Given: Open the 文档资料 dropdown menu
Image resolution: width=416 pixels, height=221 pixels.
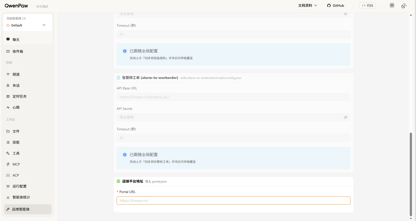Looking at the screenshot, I should click(307, 5).
